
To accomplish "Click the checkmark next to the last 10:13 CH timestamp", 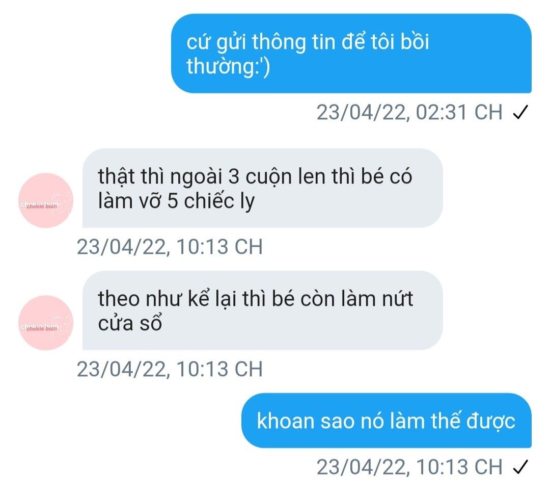I will (520, 467).
